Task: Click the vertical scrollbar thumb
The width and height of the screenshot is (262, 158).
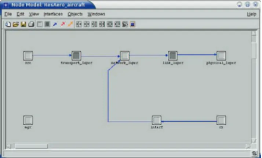Action: (254, 50)
